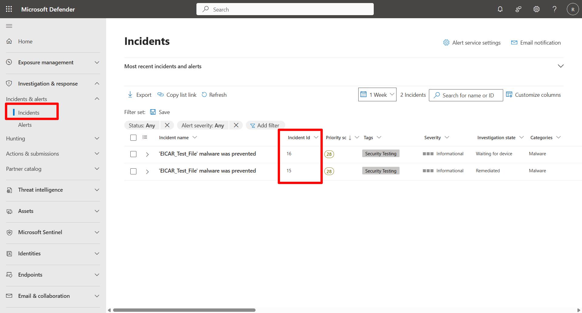
Task: Open the 1 Week time range dropdown
Action: tap(377, 95)
